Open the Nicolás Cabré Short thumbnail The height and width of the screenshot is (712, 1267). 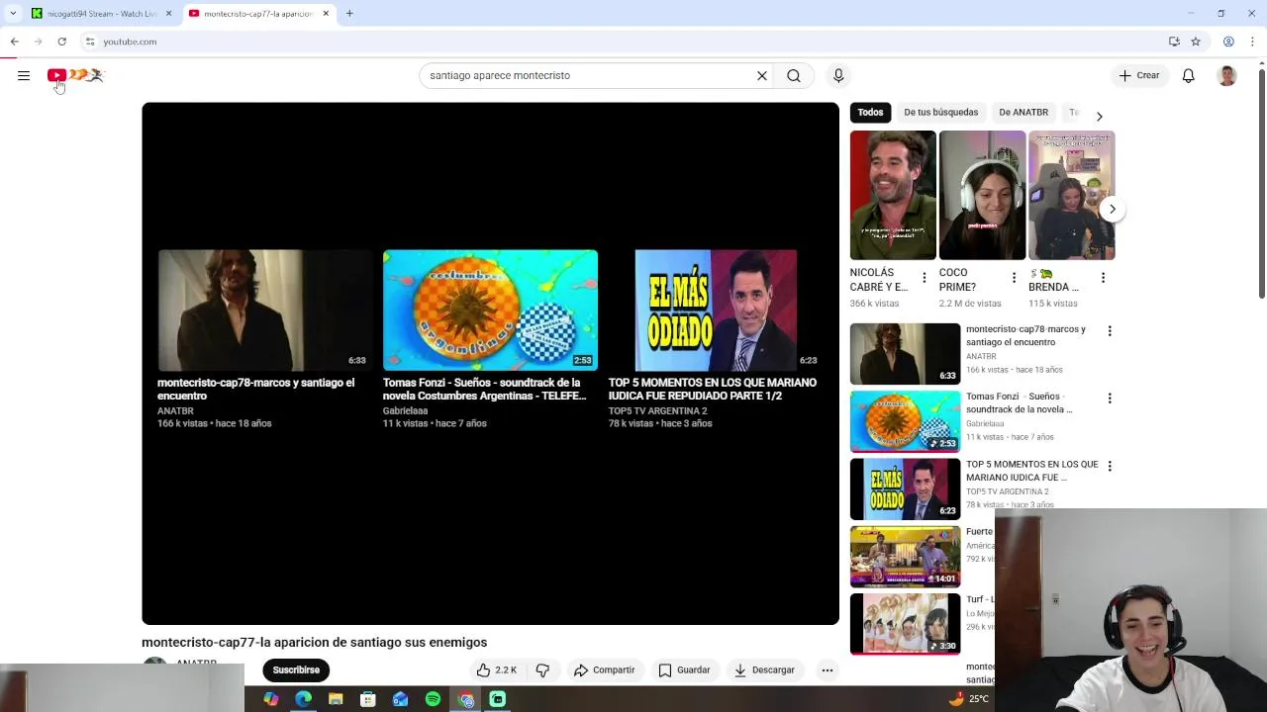click(x=893, y=195)
